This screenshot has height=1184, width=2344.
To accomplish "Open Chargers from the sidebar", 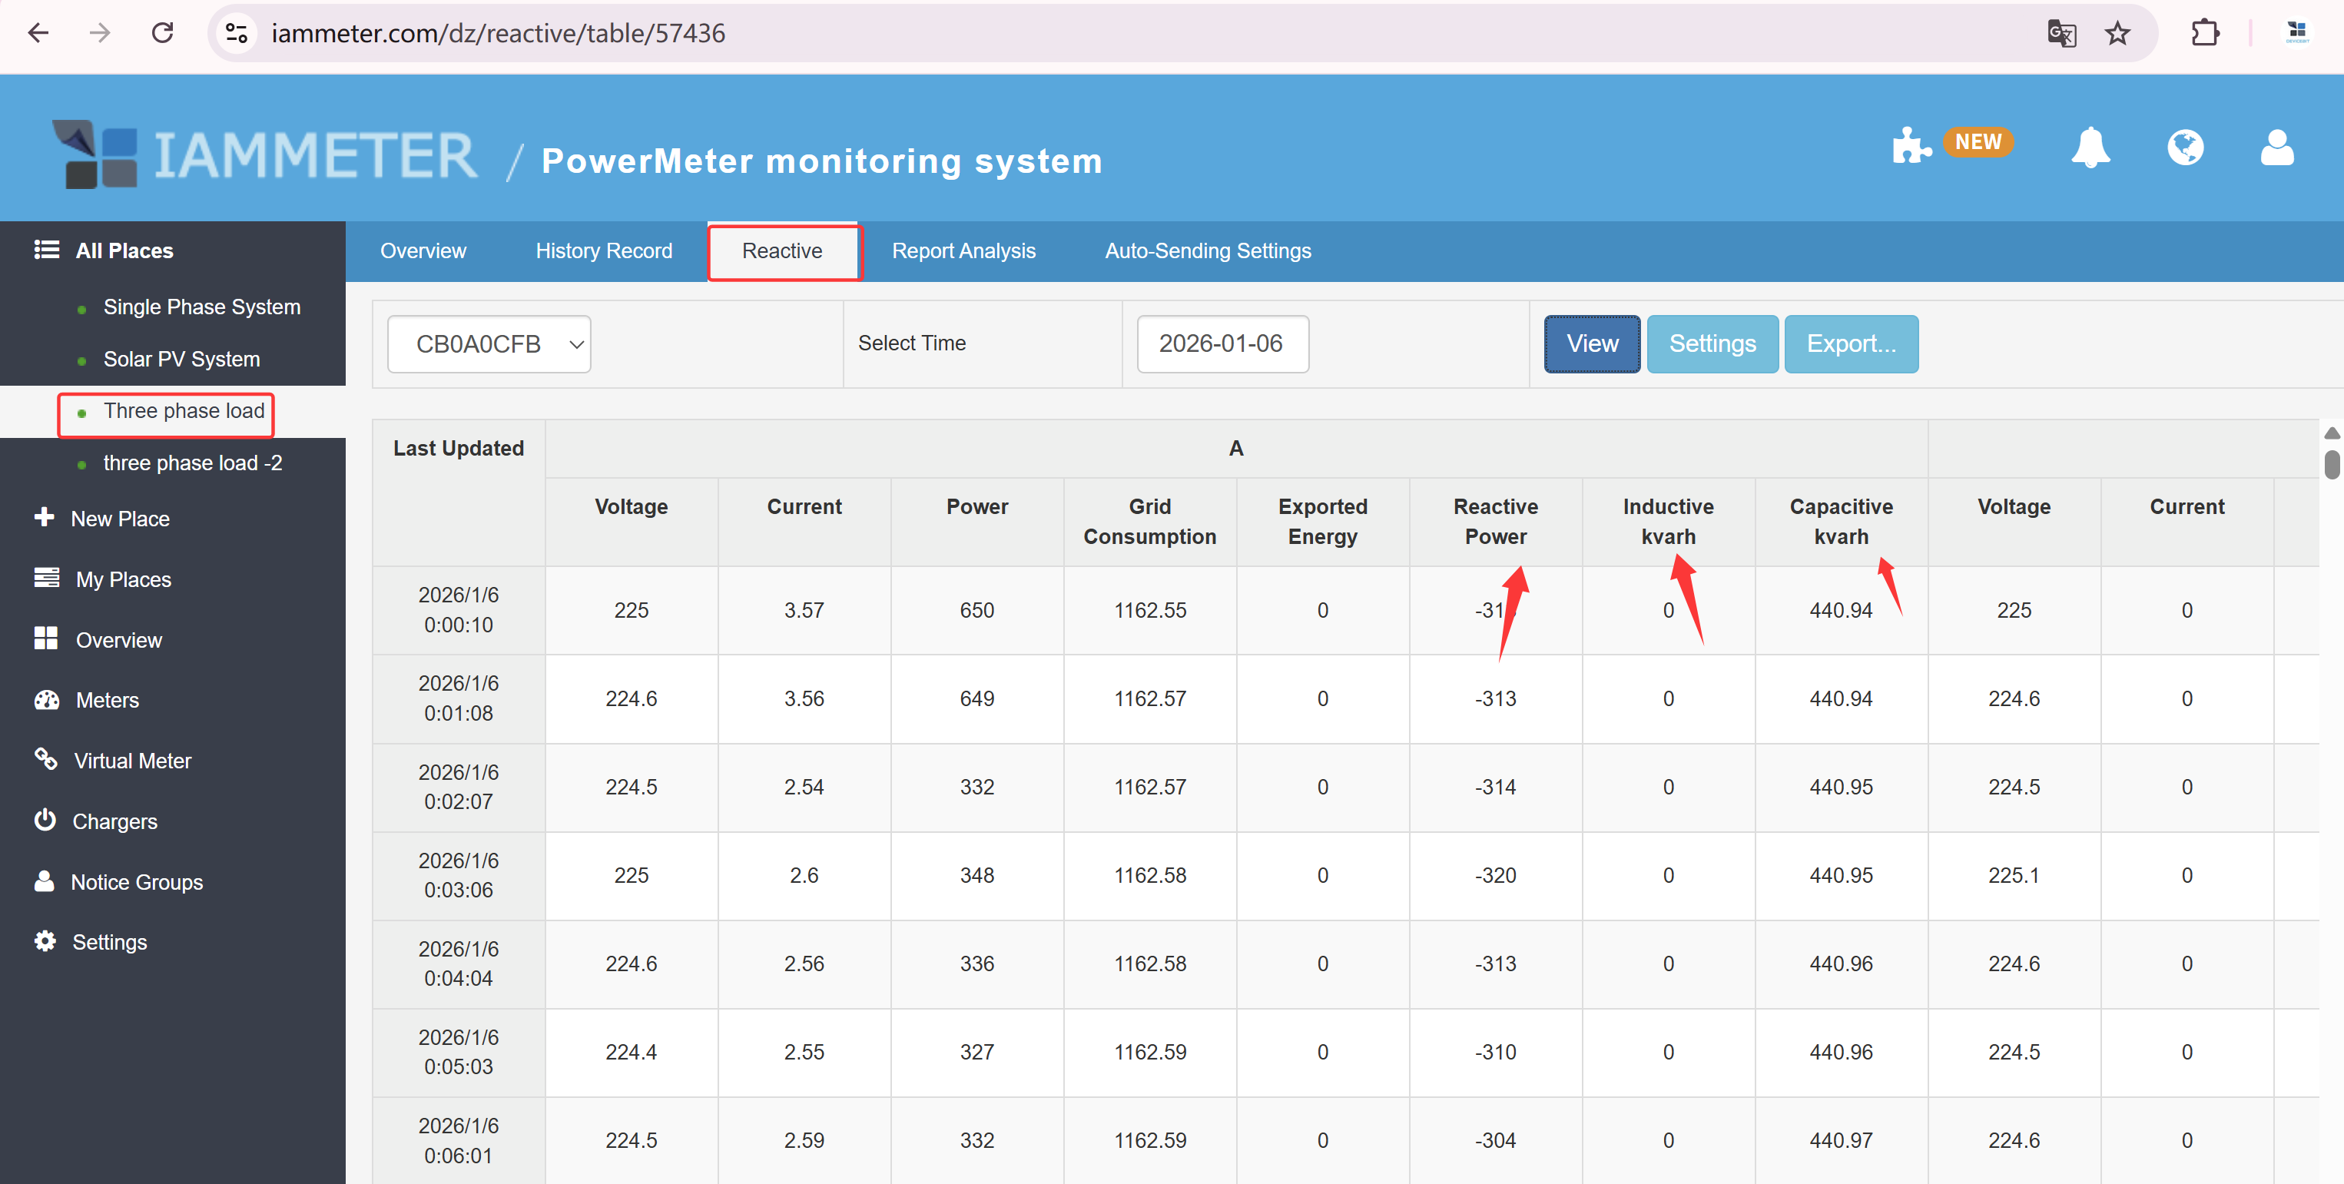I will tap(114, 820).
